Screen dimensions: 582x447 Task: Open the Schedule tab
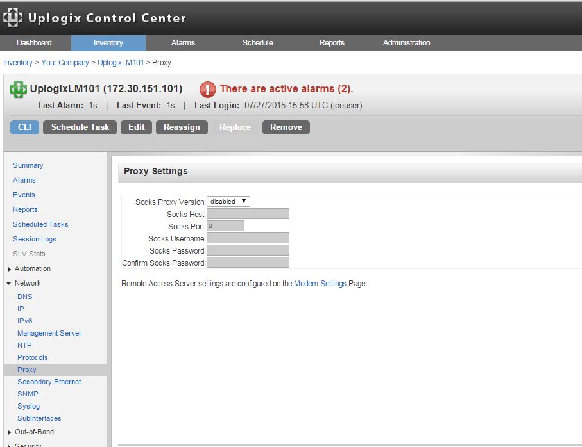(257, 43)
